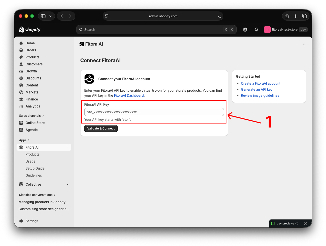This screenshot has height=246, width=326.
Task: Expand the Sales channels section
Action: pyautogui.click(x=32, y=116)
